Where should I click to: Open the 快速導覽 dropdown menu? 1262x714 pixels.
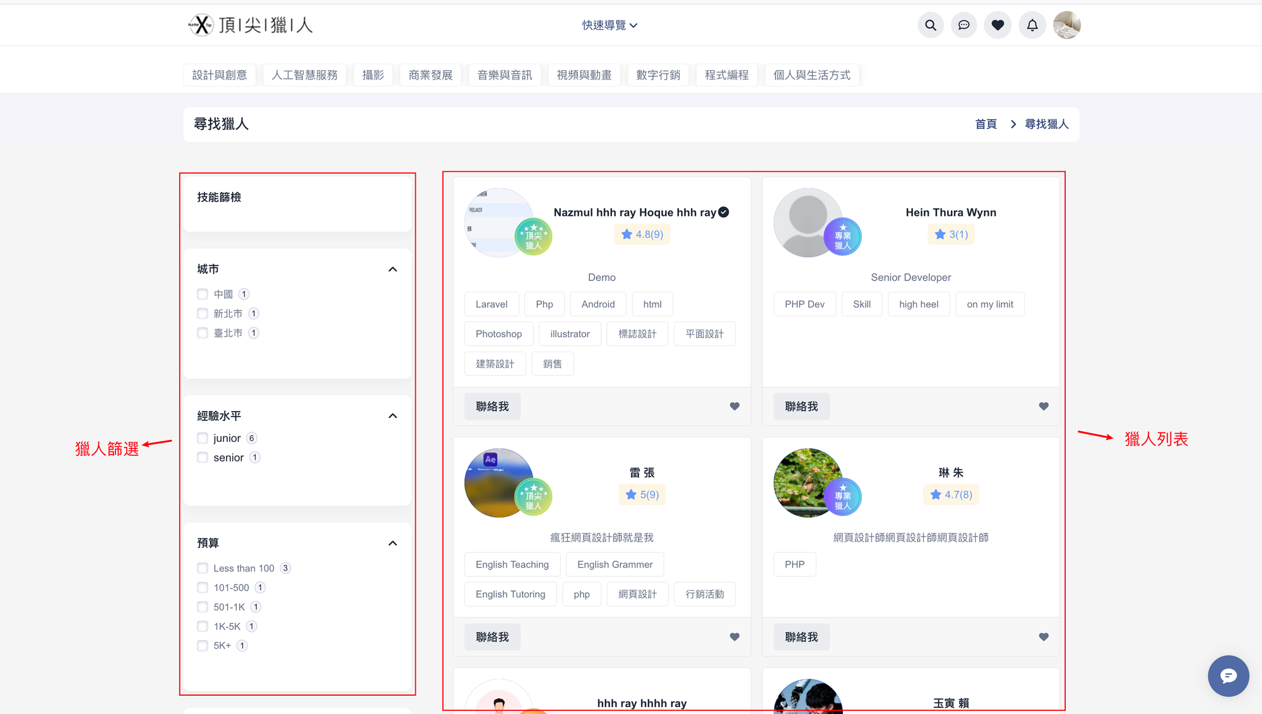tap(610, 25)
